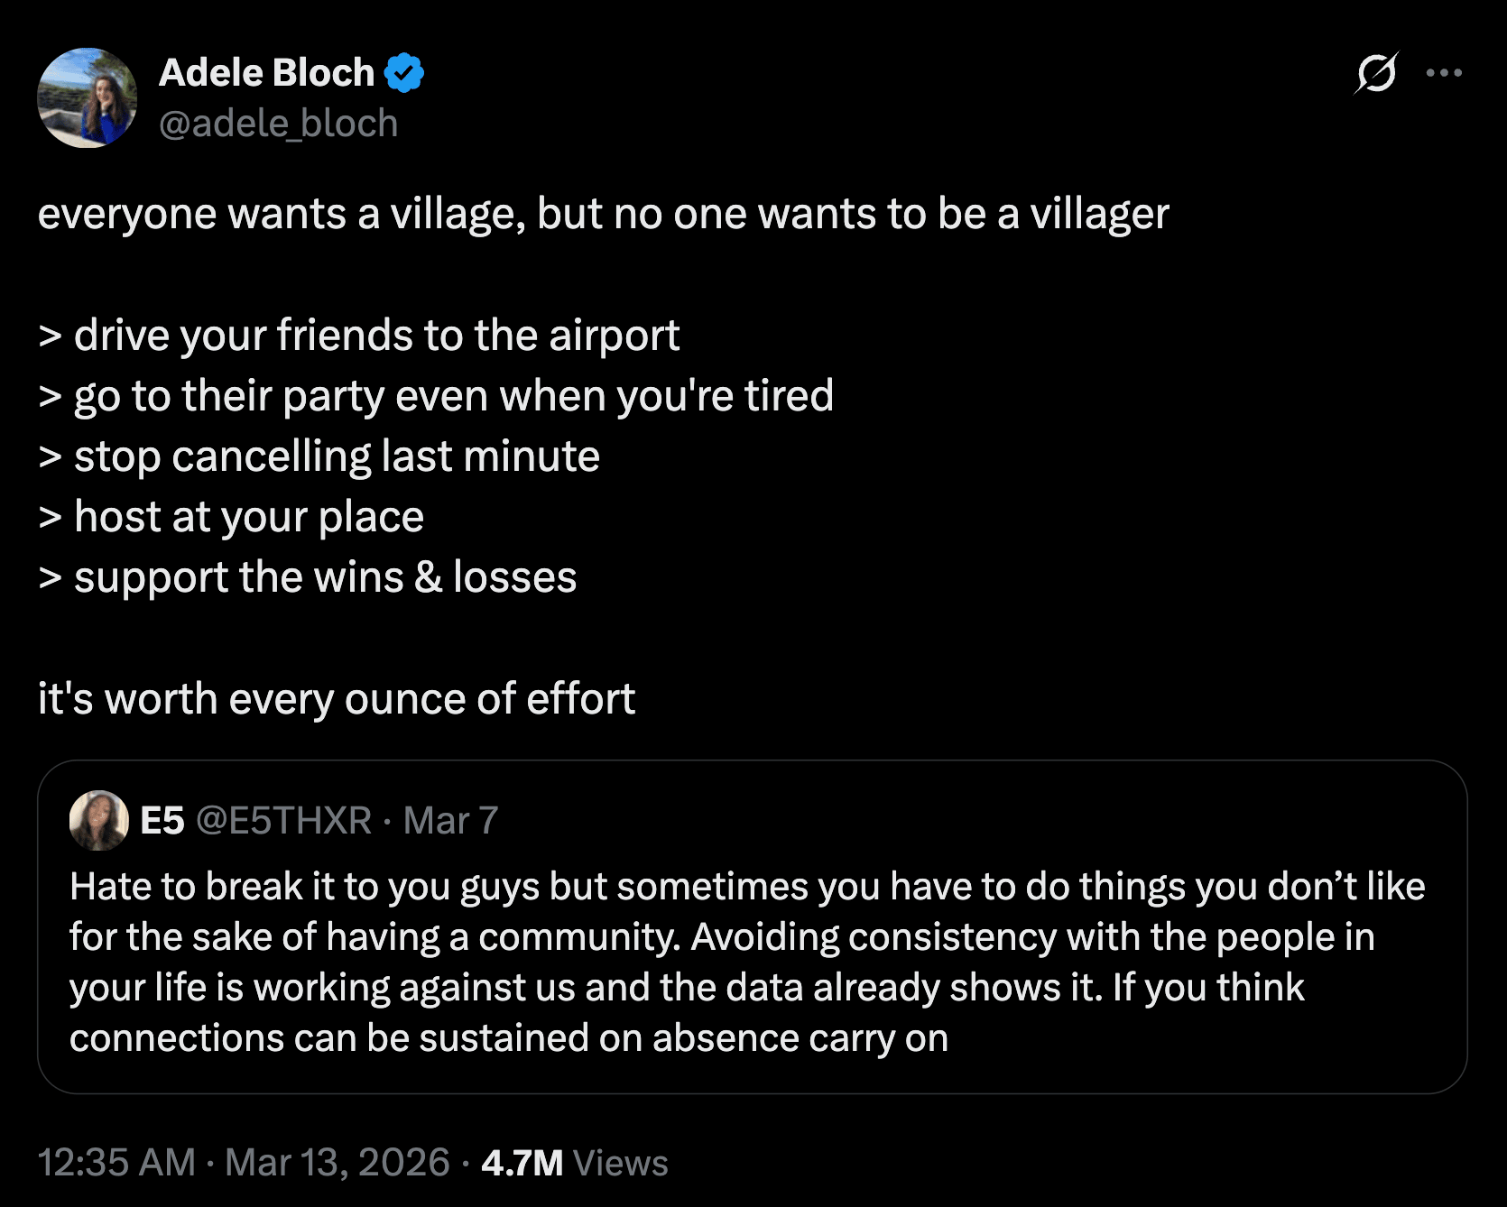Open the @E5THXR handle
The image size is (1507, 1207).
point(283,821)
